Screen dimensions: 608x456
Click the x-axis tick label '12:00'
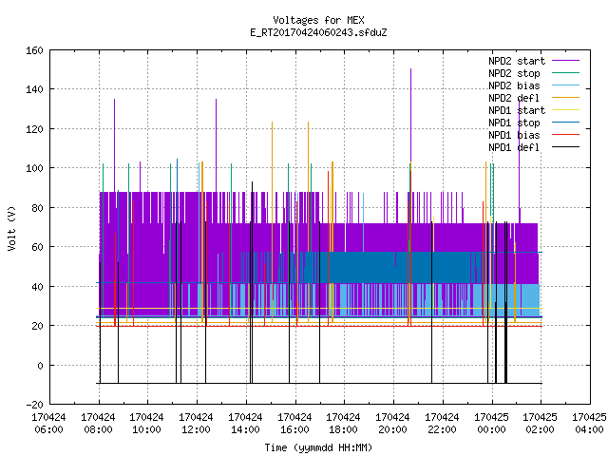(x=197, y=429)
